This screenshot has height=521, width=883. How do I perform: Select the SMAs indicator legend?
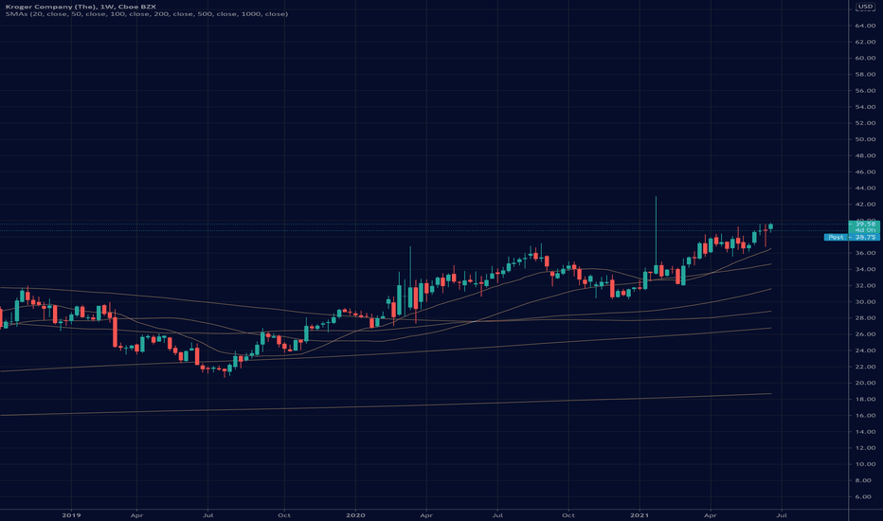147,13
